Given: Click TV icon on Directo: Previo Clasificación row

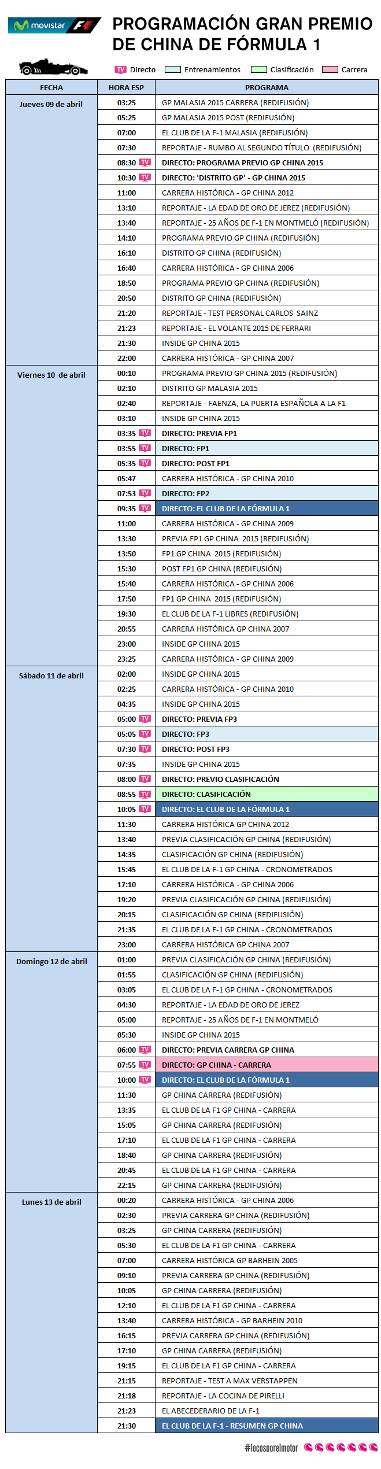Looking at the screenshot, I should pyautogui.click(x=145, y=779).
